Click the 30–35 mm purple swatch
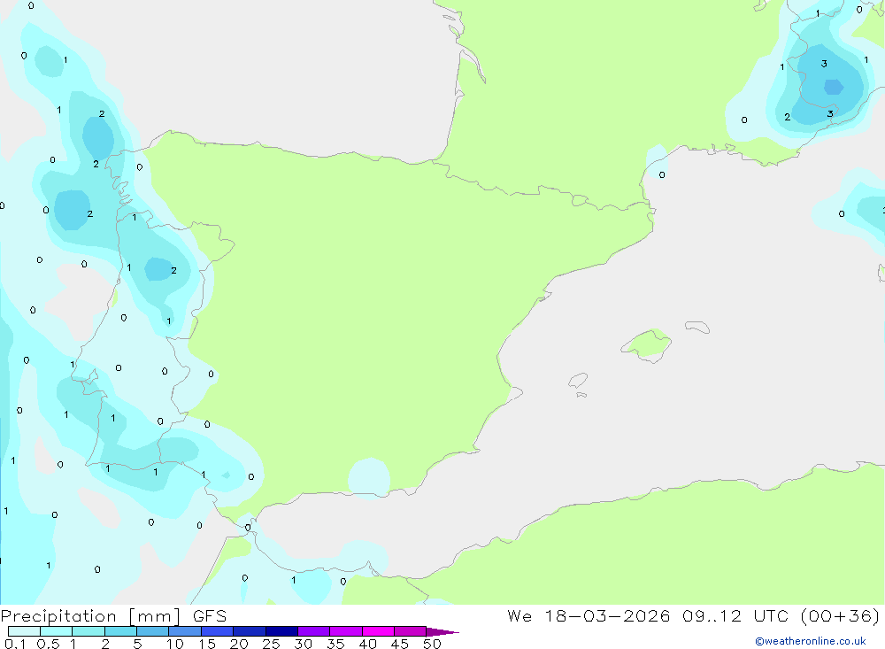885x649 pixels. point(314,631)
